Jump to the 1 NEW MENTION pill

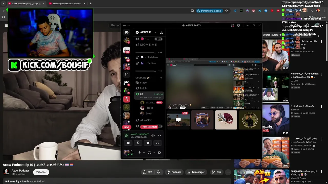click(x=149, y=127)
